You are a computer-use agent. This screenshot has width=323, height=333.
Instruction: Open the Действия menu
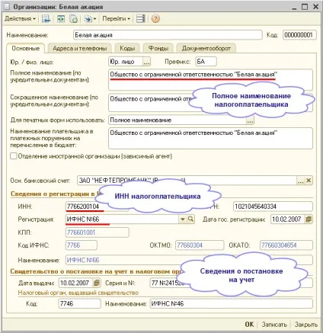tap(20, 19)
